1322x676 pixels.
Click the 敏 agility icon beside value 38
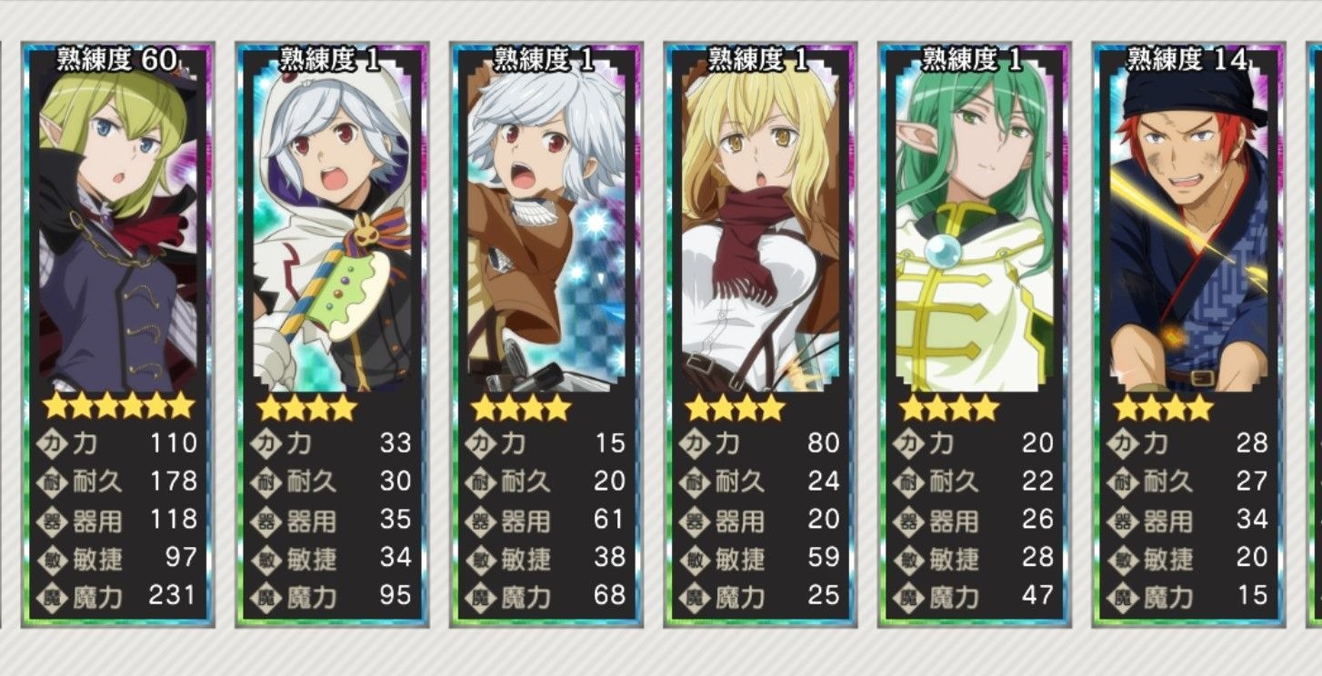coord(482,559)
